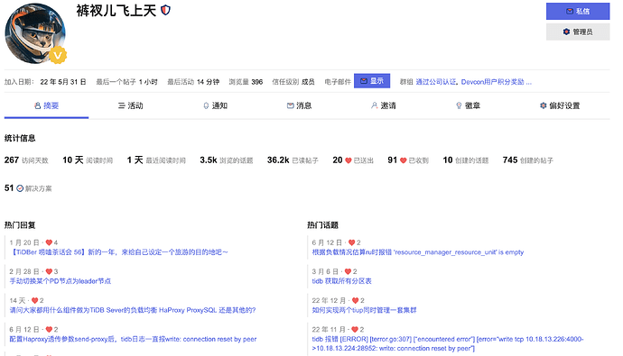Reveal the email with 显示 button
Image resolution: width=623 pixels, height=356 pixels.
point(372,81)
